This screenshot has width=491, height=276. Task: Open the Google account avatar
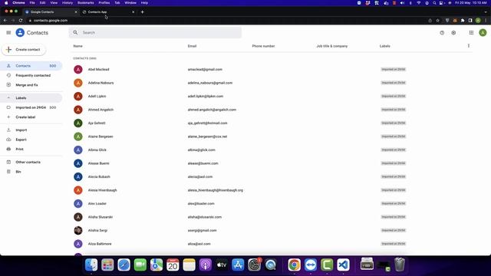[483, 32]
